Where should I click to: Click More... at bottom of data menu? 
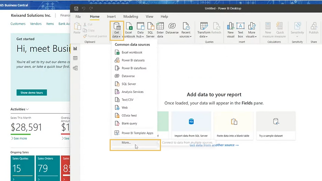click(135, 143)
